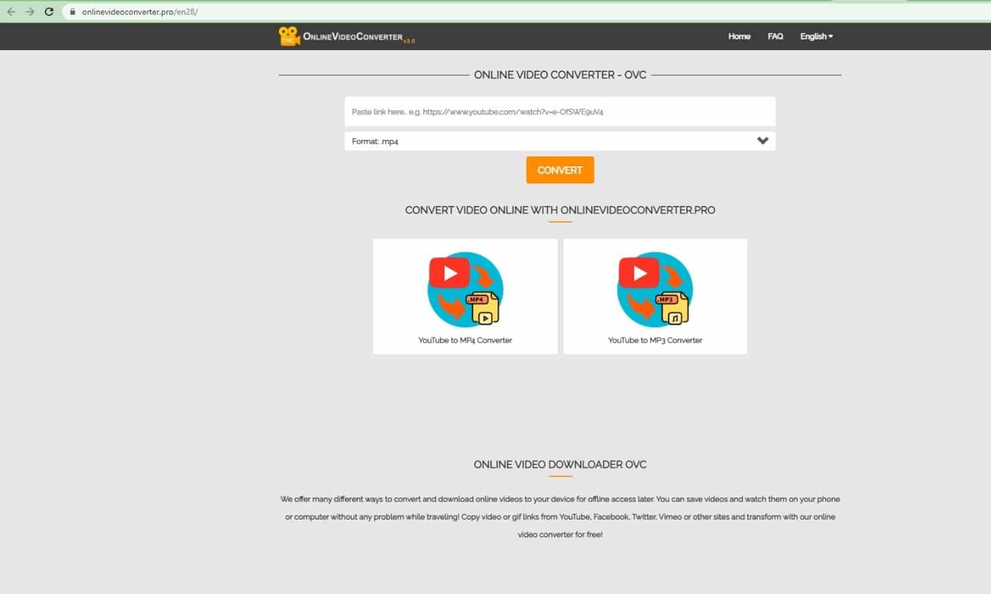Click the padlock site security icon
This screenshot has height=594, width=991.
(x=73, y=12)
